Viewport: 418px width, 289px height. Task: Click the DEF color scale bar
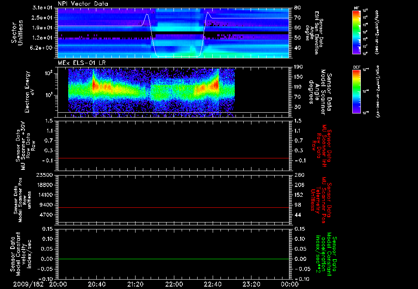[356, 91]
